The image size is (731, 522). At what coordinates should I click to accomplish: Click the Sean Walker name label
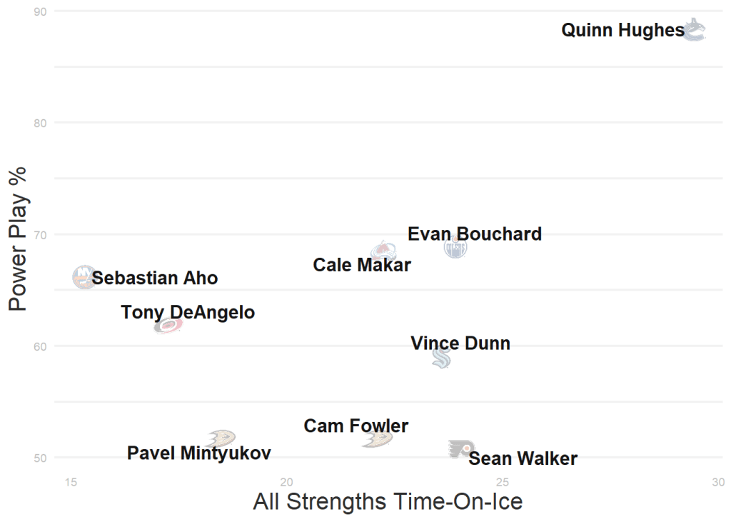pyautogui.click(x=523, y=459)
